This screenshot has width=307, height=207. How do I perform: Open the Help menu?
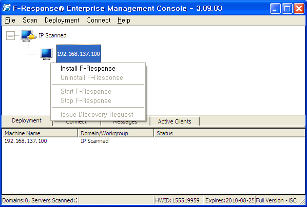pyautogui.click(x=124, y=20)
